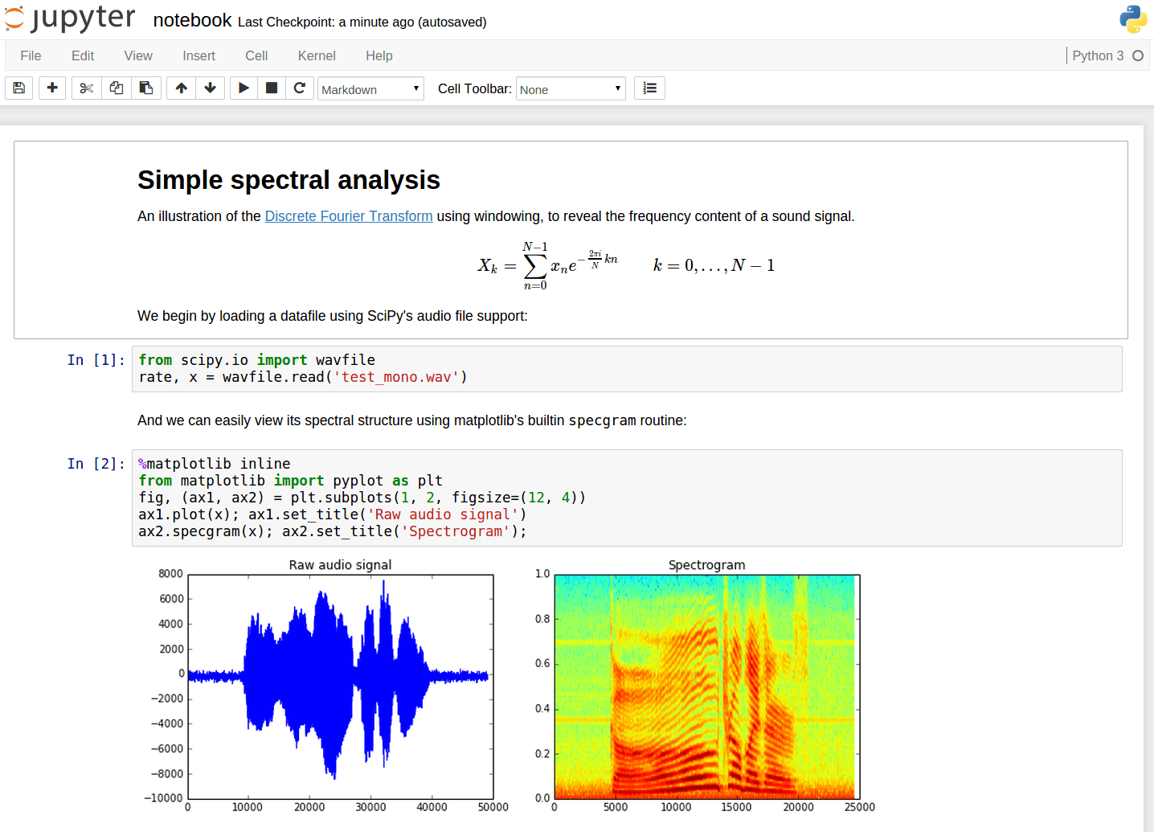Run the cell with play icon
Screen dimensions: 1154x832
[243, 88]
